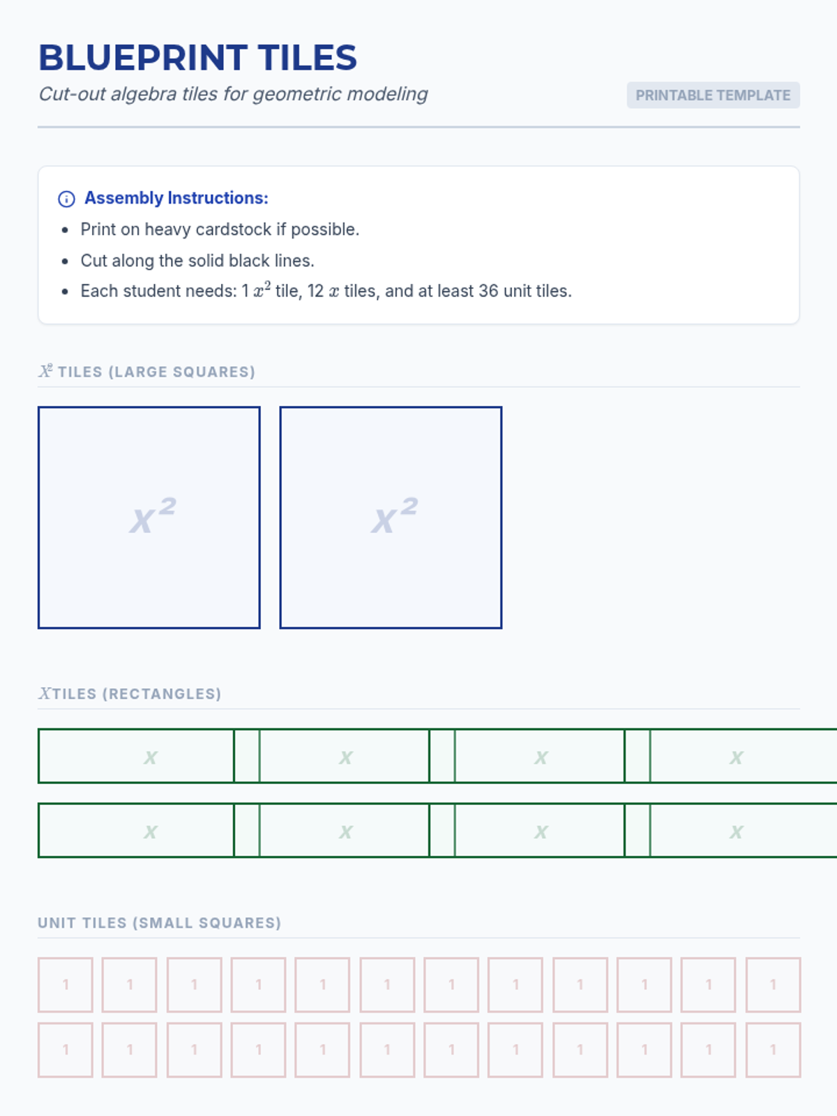
Task: Select the third x tile in top rectangle row
Action: click(x=540, y=756)
